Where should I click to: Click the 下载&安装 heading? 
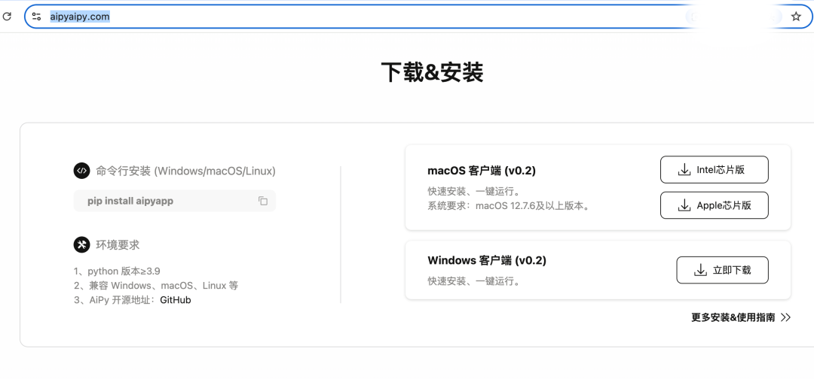[433, 72]
